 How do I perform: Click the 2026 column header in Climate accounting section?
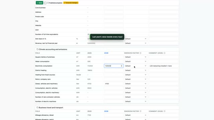coord(106,53)
